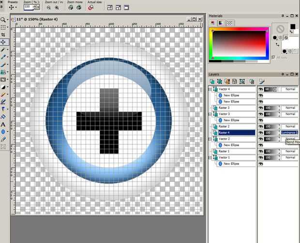Toggle visibility eye of Vector 2 layer
The image size is (300, 243).
pyautogui.click(x=261, y=139)
